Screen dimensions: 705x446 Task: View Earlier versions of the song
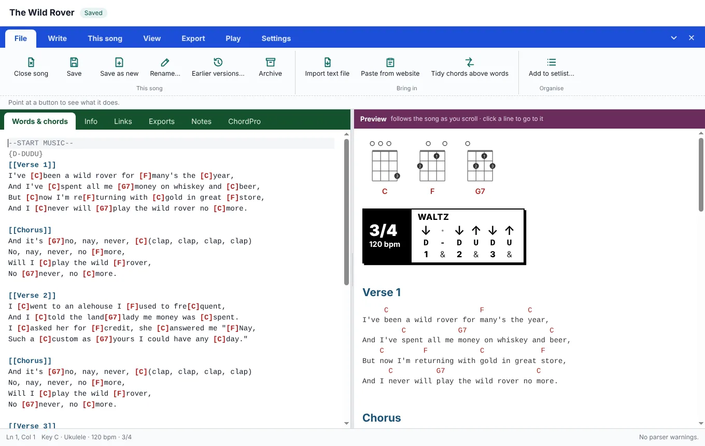point(218,67)
